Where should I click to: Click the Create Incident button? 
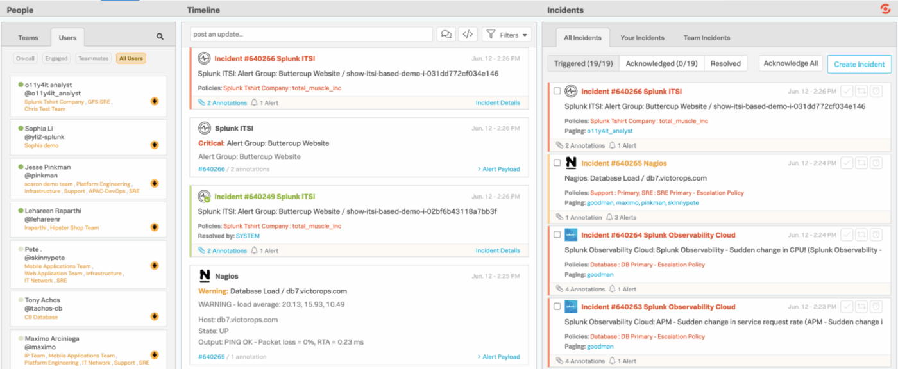[859, 63]
